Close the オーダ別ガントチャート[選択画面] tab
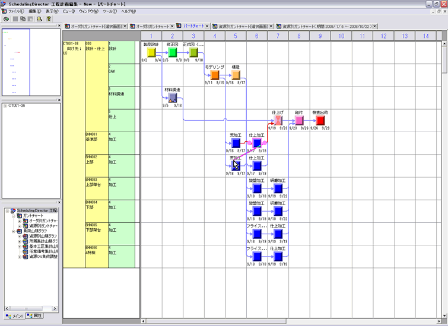This screenshot has width=448, height=326. pos(125,27)
